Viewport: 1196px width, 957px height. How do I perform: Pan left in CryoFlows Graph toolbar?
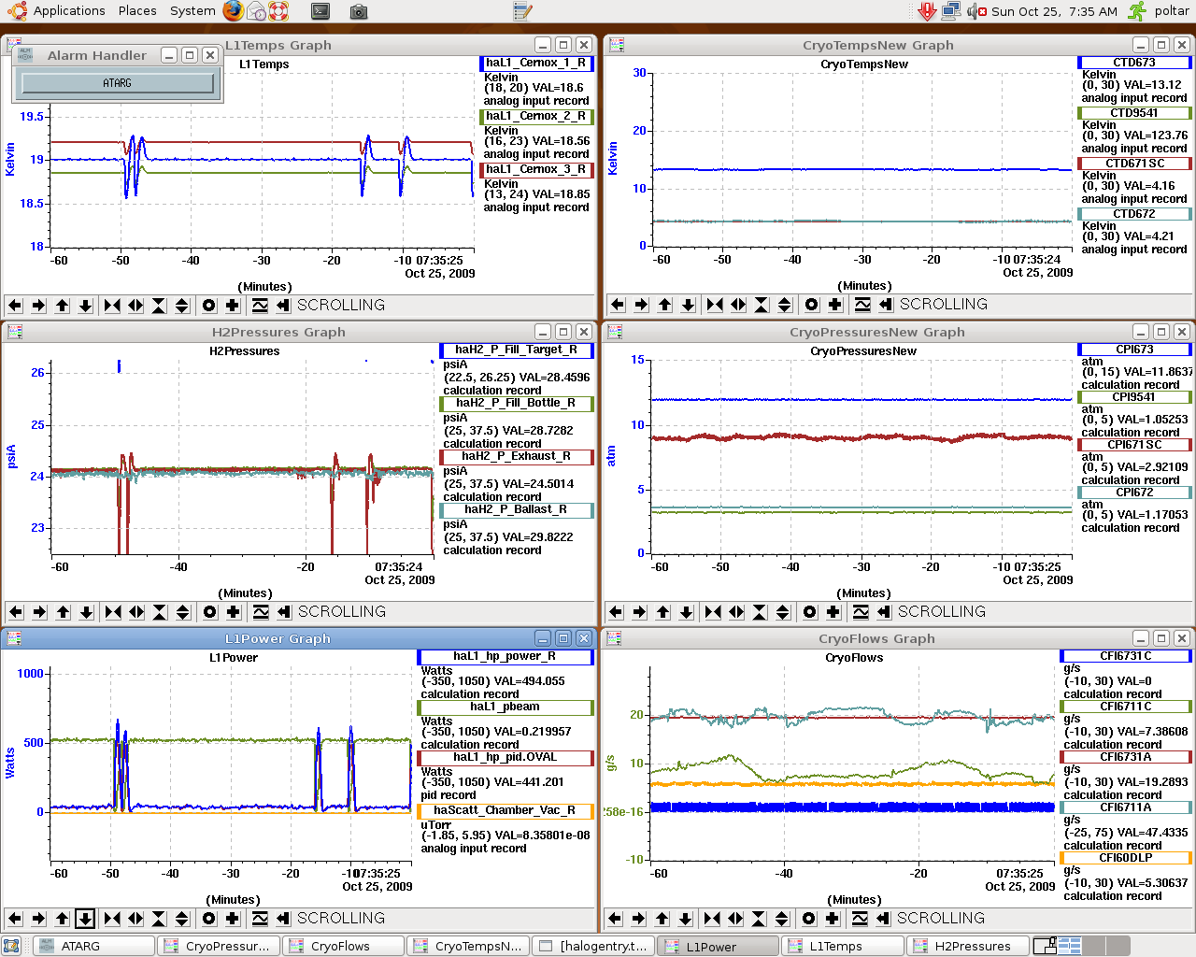tap(615, 919)
